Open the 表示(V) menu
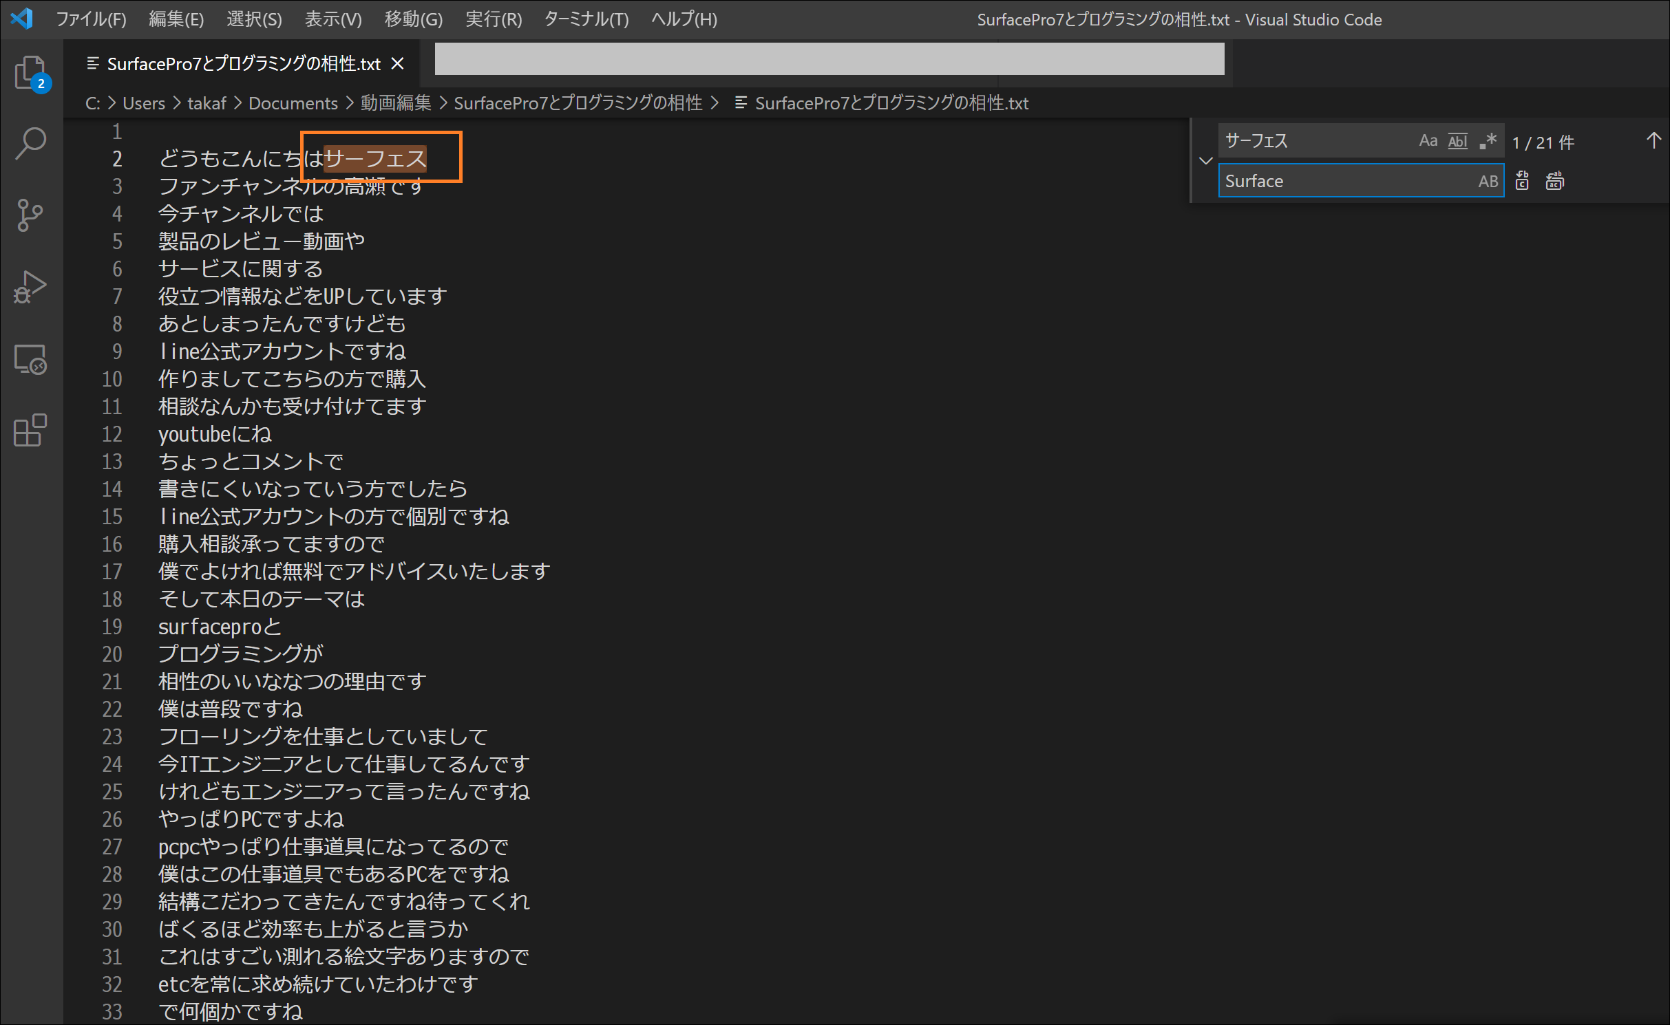The image size is (1670, 1025). coord(333,19)
